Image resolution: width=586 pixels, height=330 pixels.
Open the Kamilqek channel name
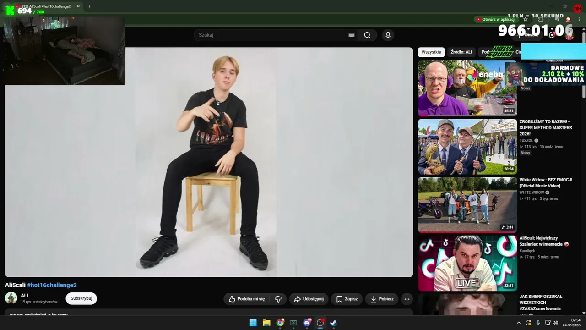tap(527, 251)
